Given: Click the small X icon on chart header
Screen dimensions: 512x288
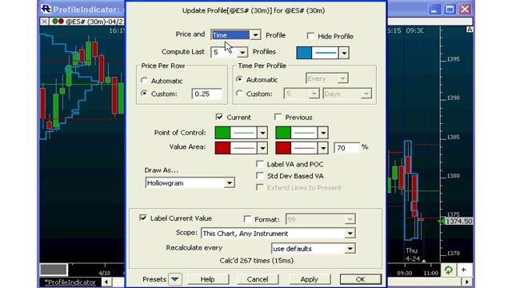Looking at the screenshot, I should coord(45,22).
